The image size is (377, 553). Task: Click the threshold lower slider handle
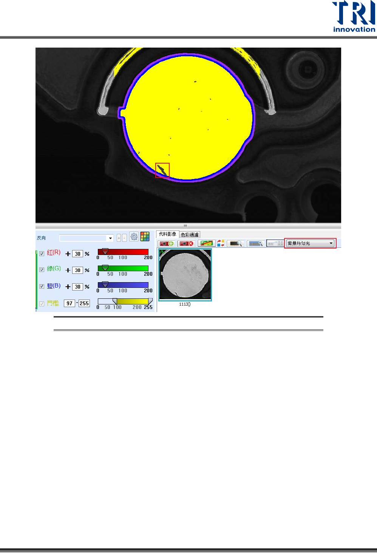click(115, 301)
